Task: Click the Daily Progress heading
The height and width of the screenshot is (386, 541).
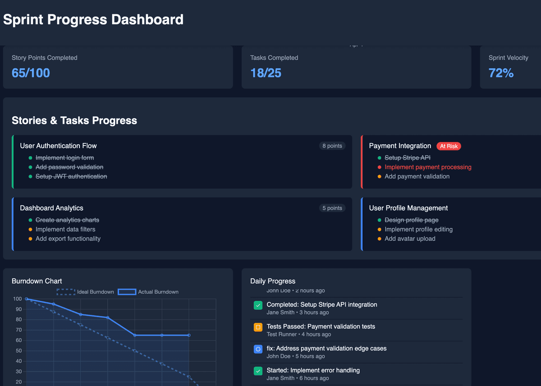Action: click(x=273, y=281)
